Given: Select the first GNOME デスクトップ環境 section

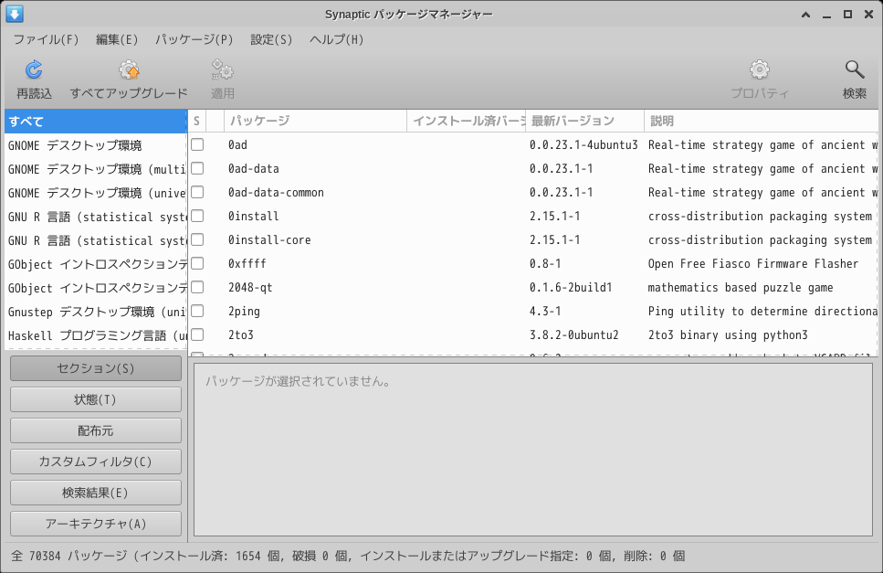Looking at the screenshot, I should coord(96,145).
